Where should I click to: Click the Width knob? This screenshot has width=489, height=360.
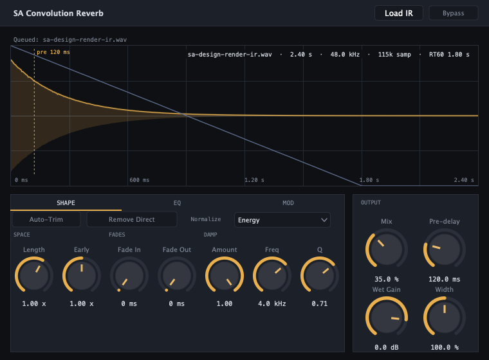(x=445, y=318)
